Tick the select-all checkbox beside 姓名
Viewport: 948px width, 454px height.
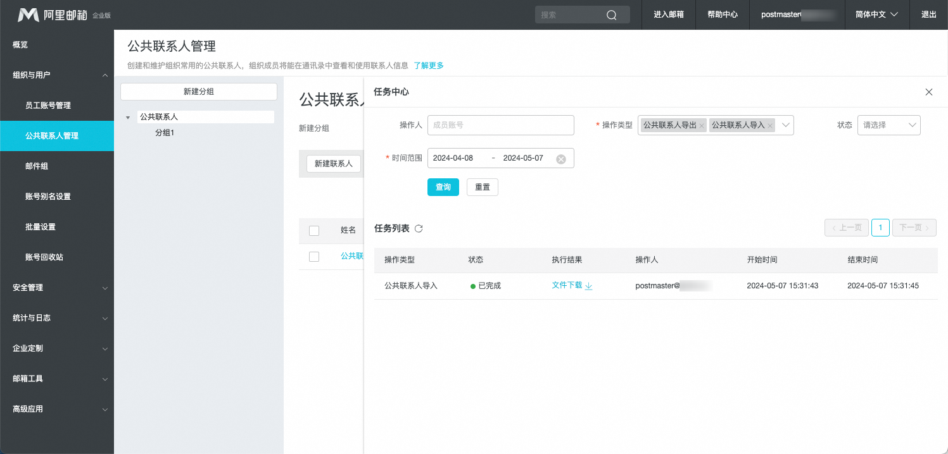pyautogui.click(x=314, y=230)
